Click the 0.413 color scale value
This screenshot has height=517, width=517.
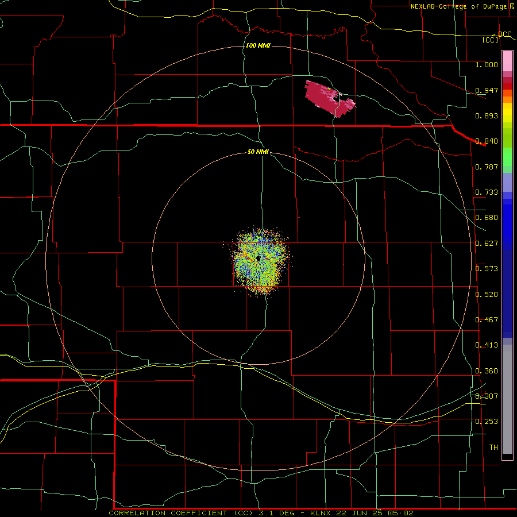[x=487, y=345]
